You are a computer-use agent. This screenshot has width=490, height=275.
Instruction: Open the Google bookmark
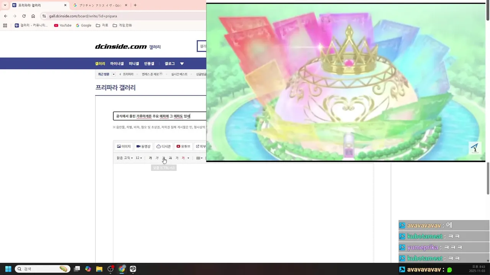pyautogui.click(x=83, y=25)
